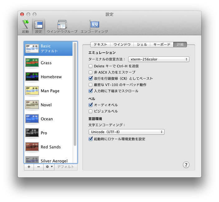Open the ターミナルの宣言方法 xterm-256color dropdown
Image resolution: width=219 pixels, height=202 pixels.
click(x=159, y=59)
